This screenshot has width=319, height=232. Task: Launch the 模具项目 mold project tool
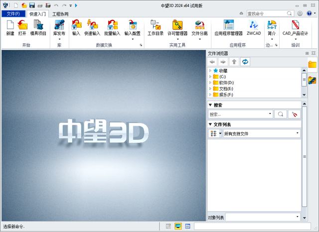click(x=38, y=25)
